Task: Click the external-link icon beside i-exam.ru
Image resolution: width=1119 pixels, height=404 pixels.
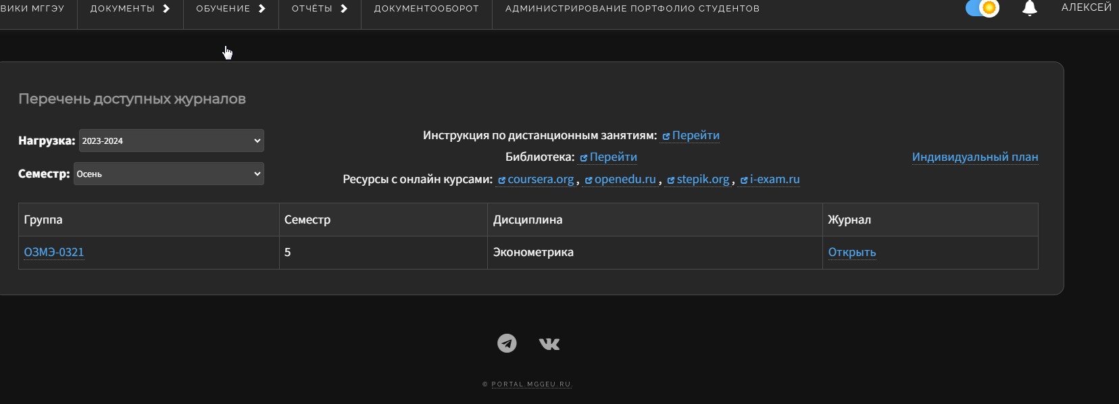Action: pos(744,180)
